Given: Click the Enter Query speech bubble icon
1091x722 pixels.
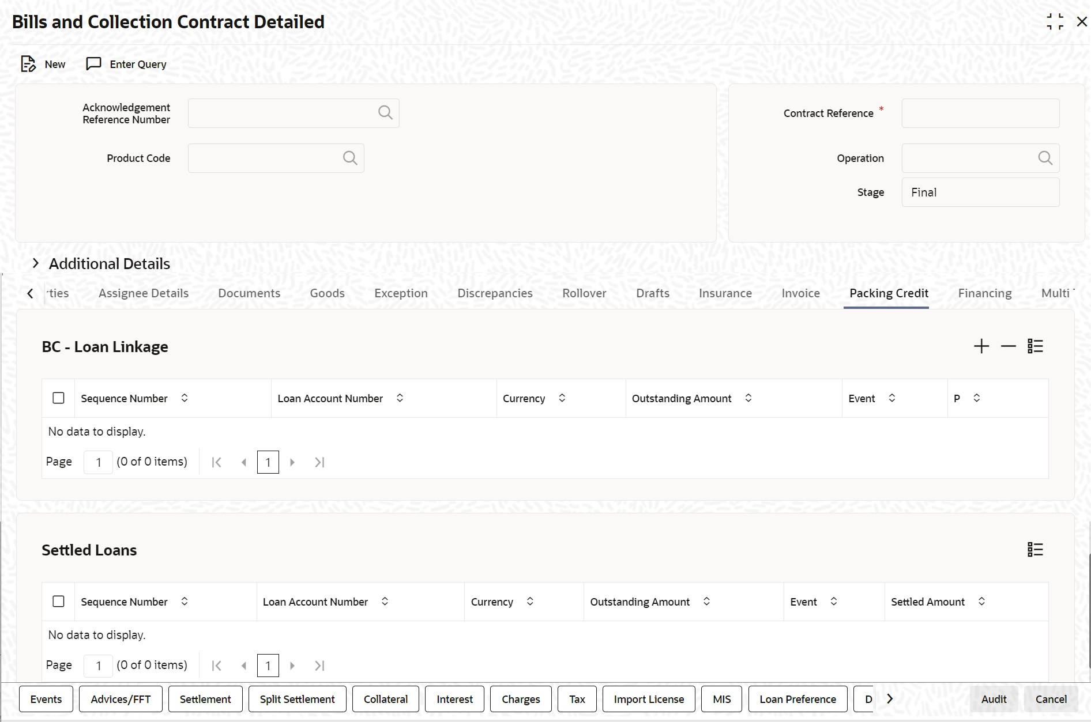Looking at the screenshot, I should click(93, 63).
